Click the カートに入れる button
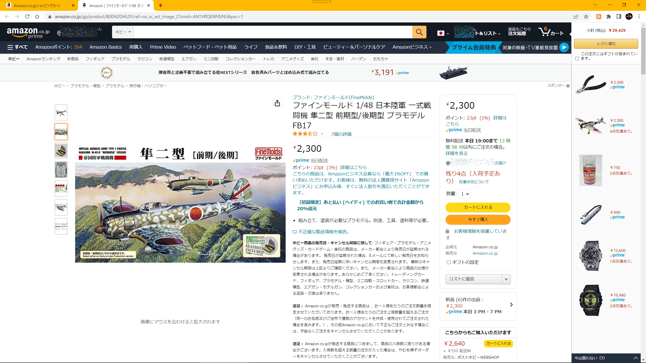The height and width of the screenshot is (363, 646). (x=478, y=207)
